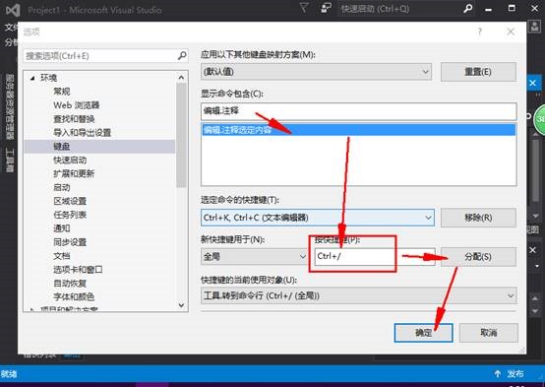Select 同步设置 in the options tree
The width and height of the screenshot is (545, 387).
[70, 242]
